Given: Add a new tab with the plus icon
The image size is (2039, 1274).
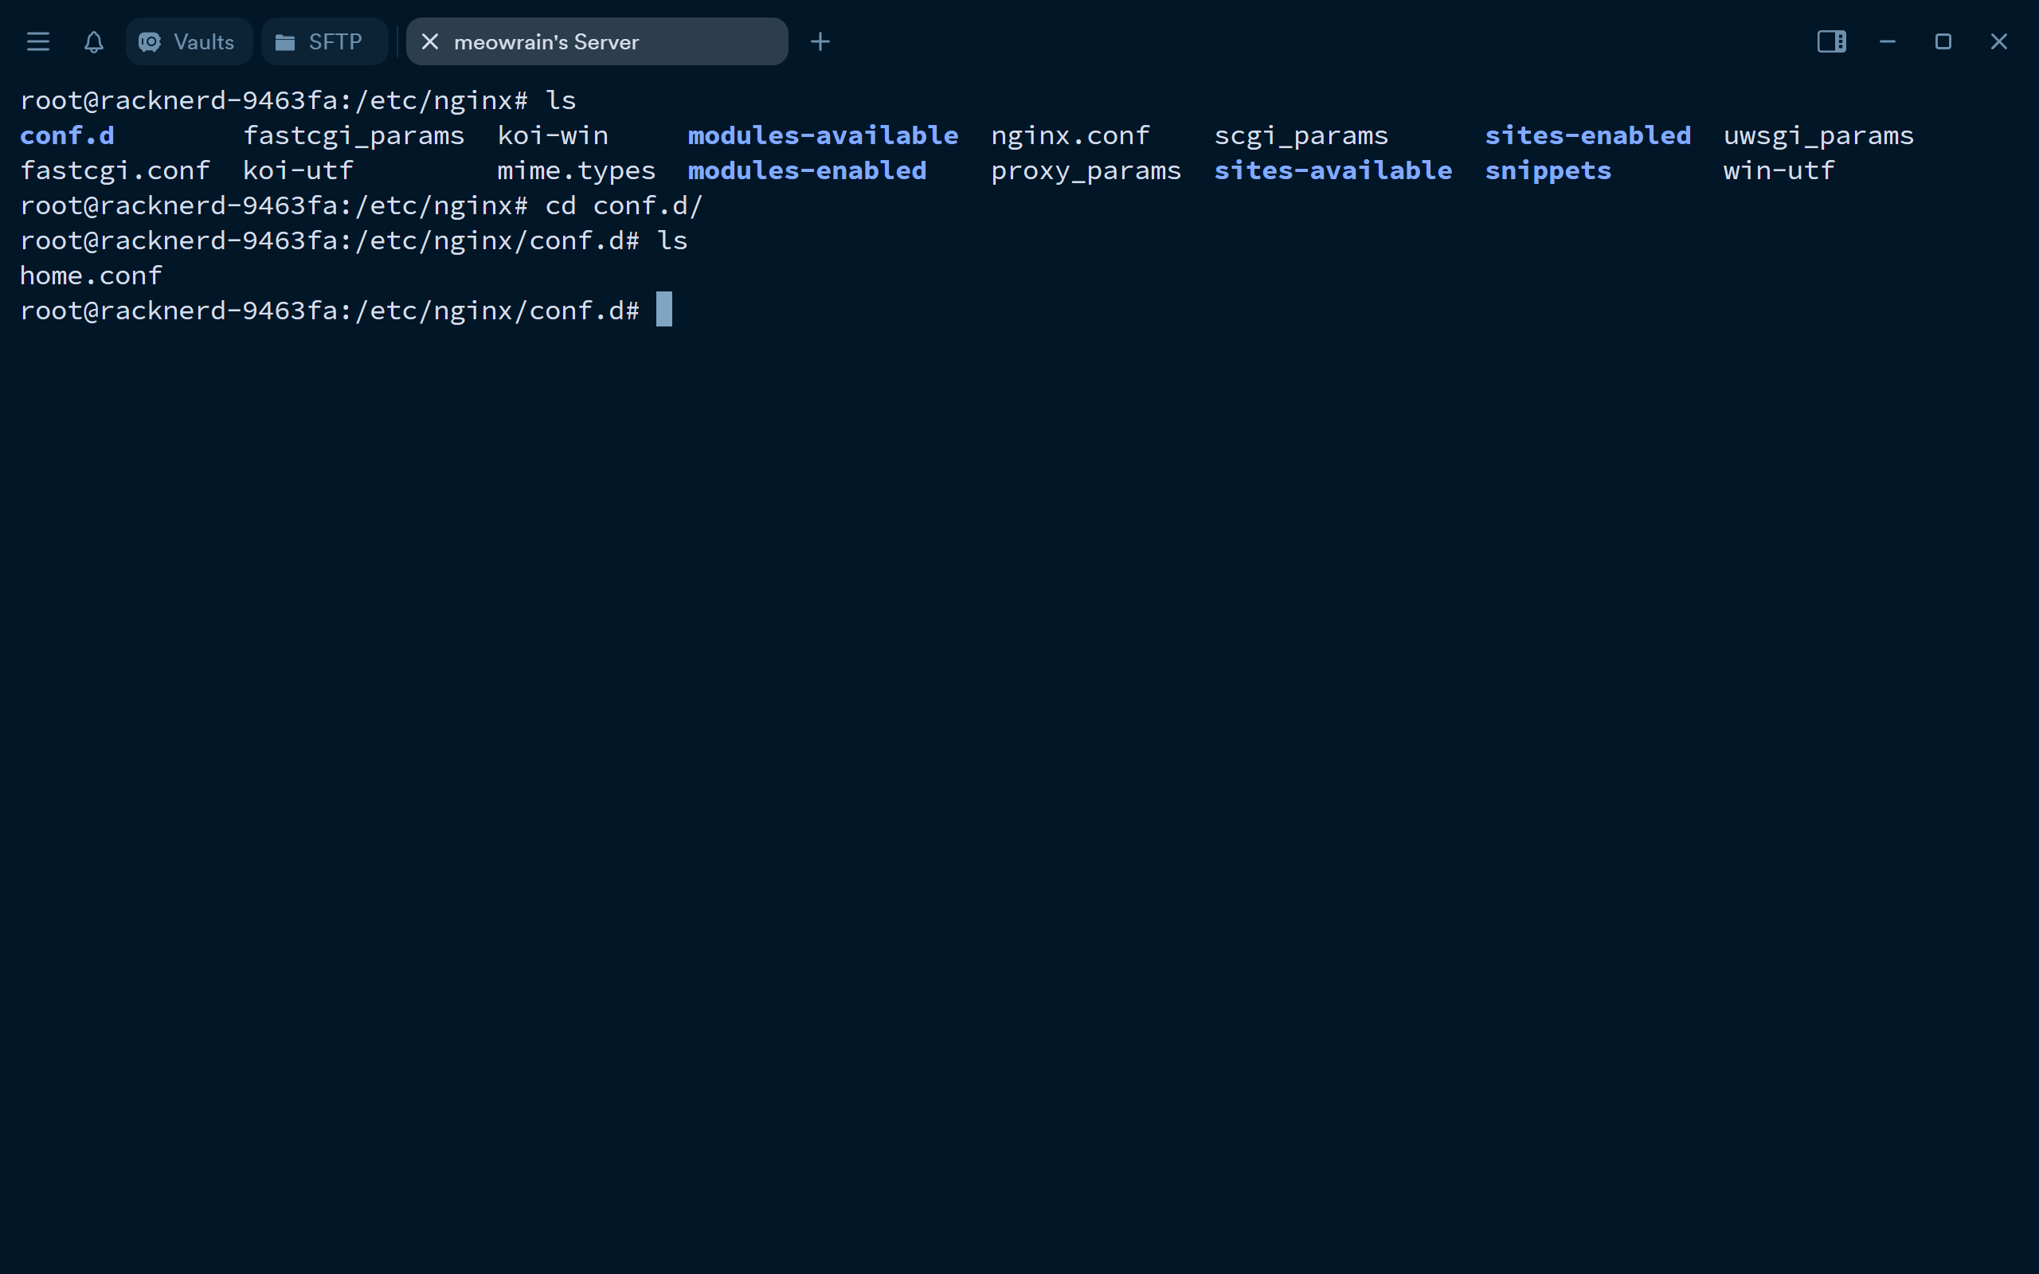Looking at the screenshot, I should [x=820, y=41].
